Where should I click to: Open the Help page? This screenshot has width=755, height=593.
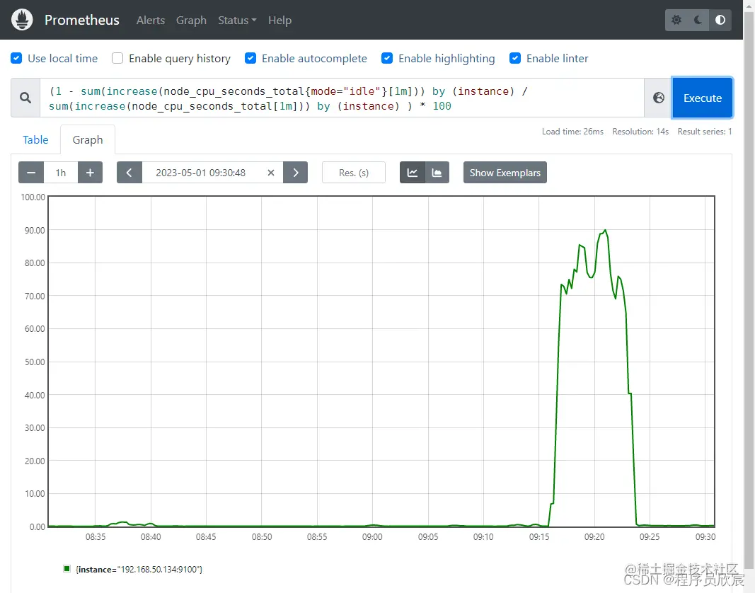[279, 21]
